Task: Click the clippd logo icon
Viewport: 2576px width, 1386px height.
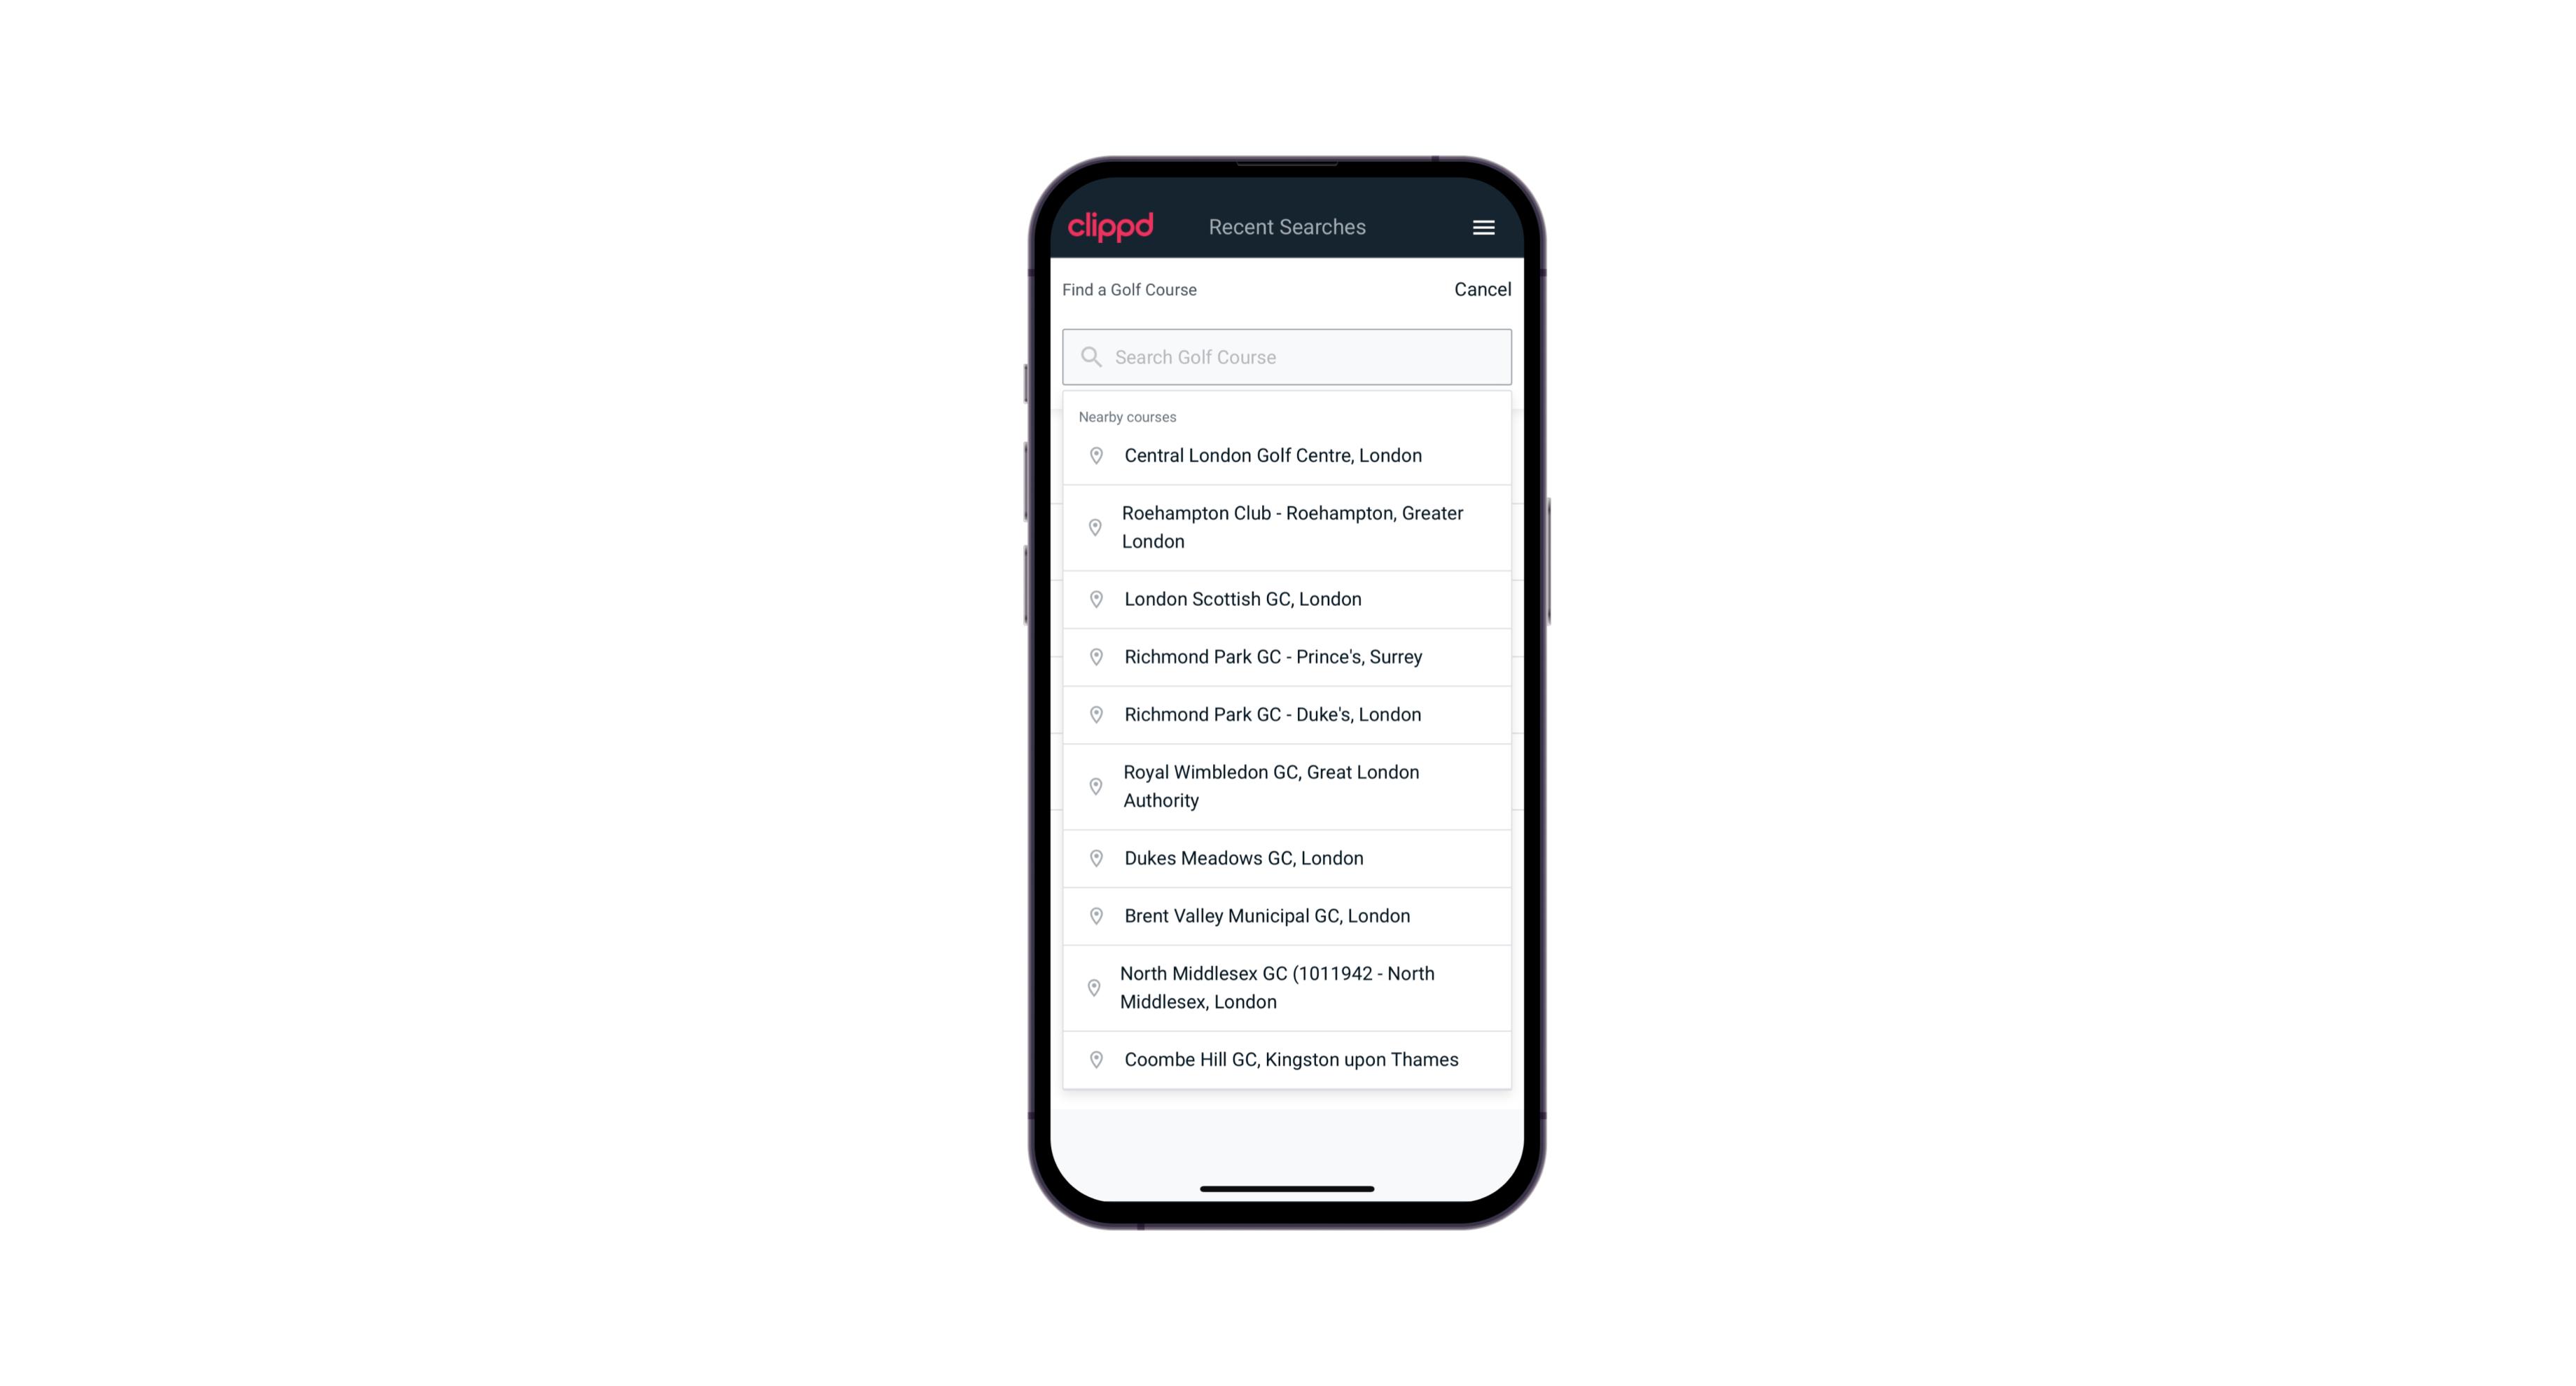Action: [1111, 227]
